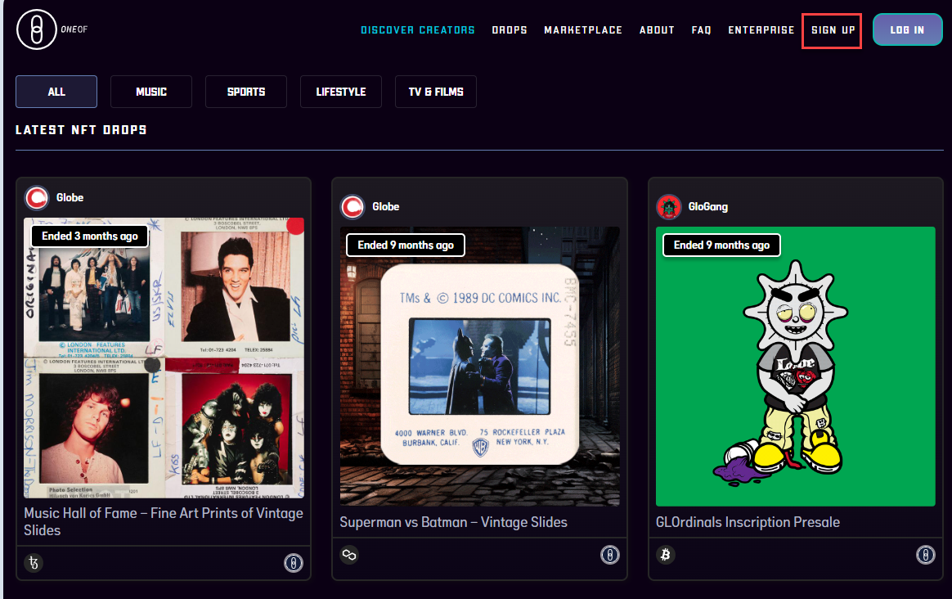Open the About page

pyautogui.click(x=657, y=29)
